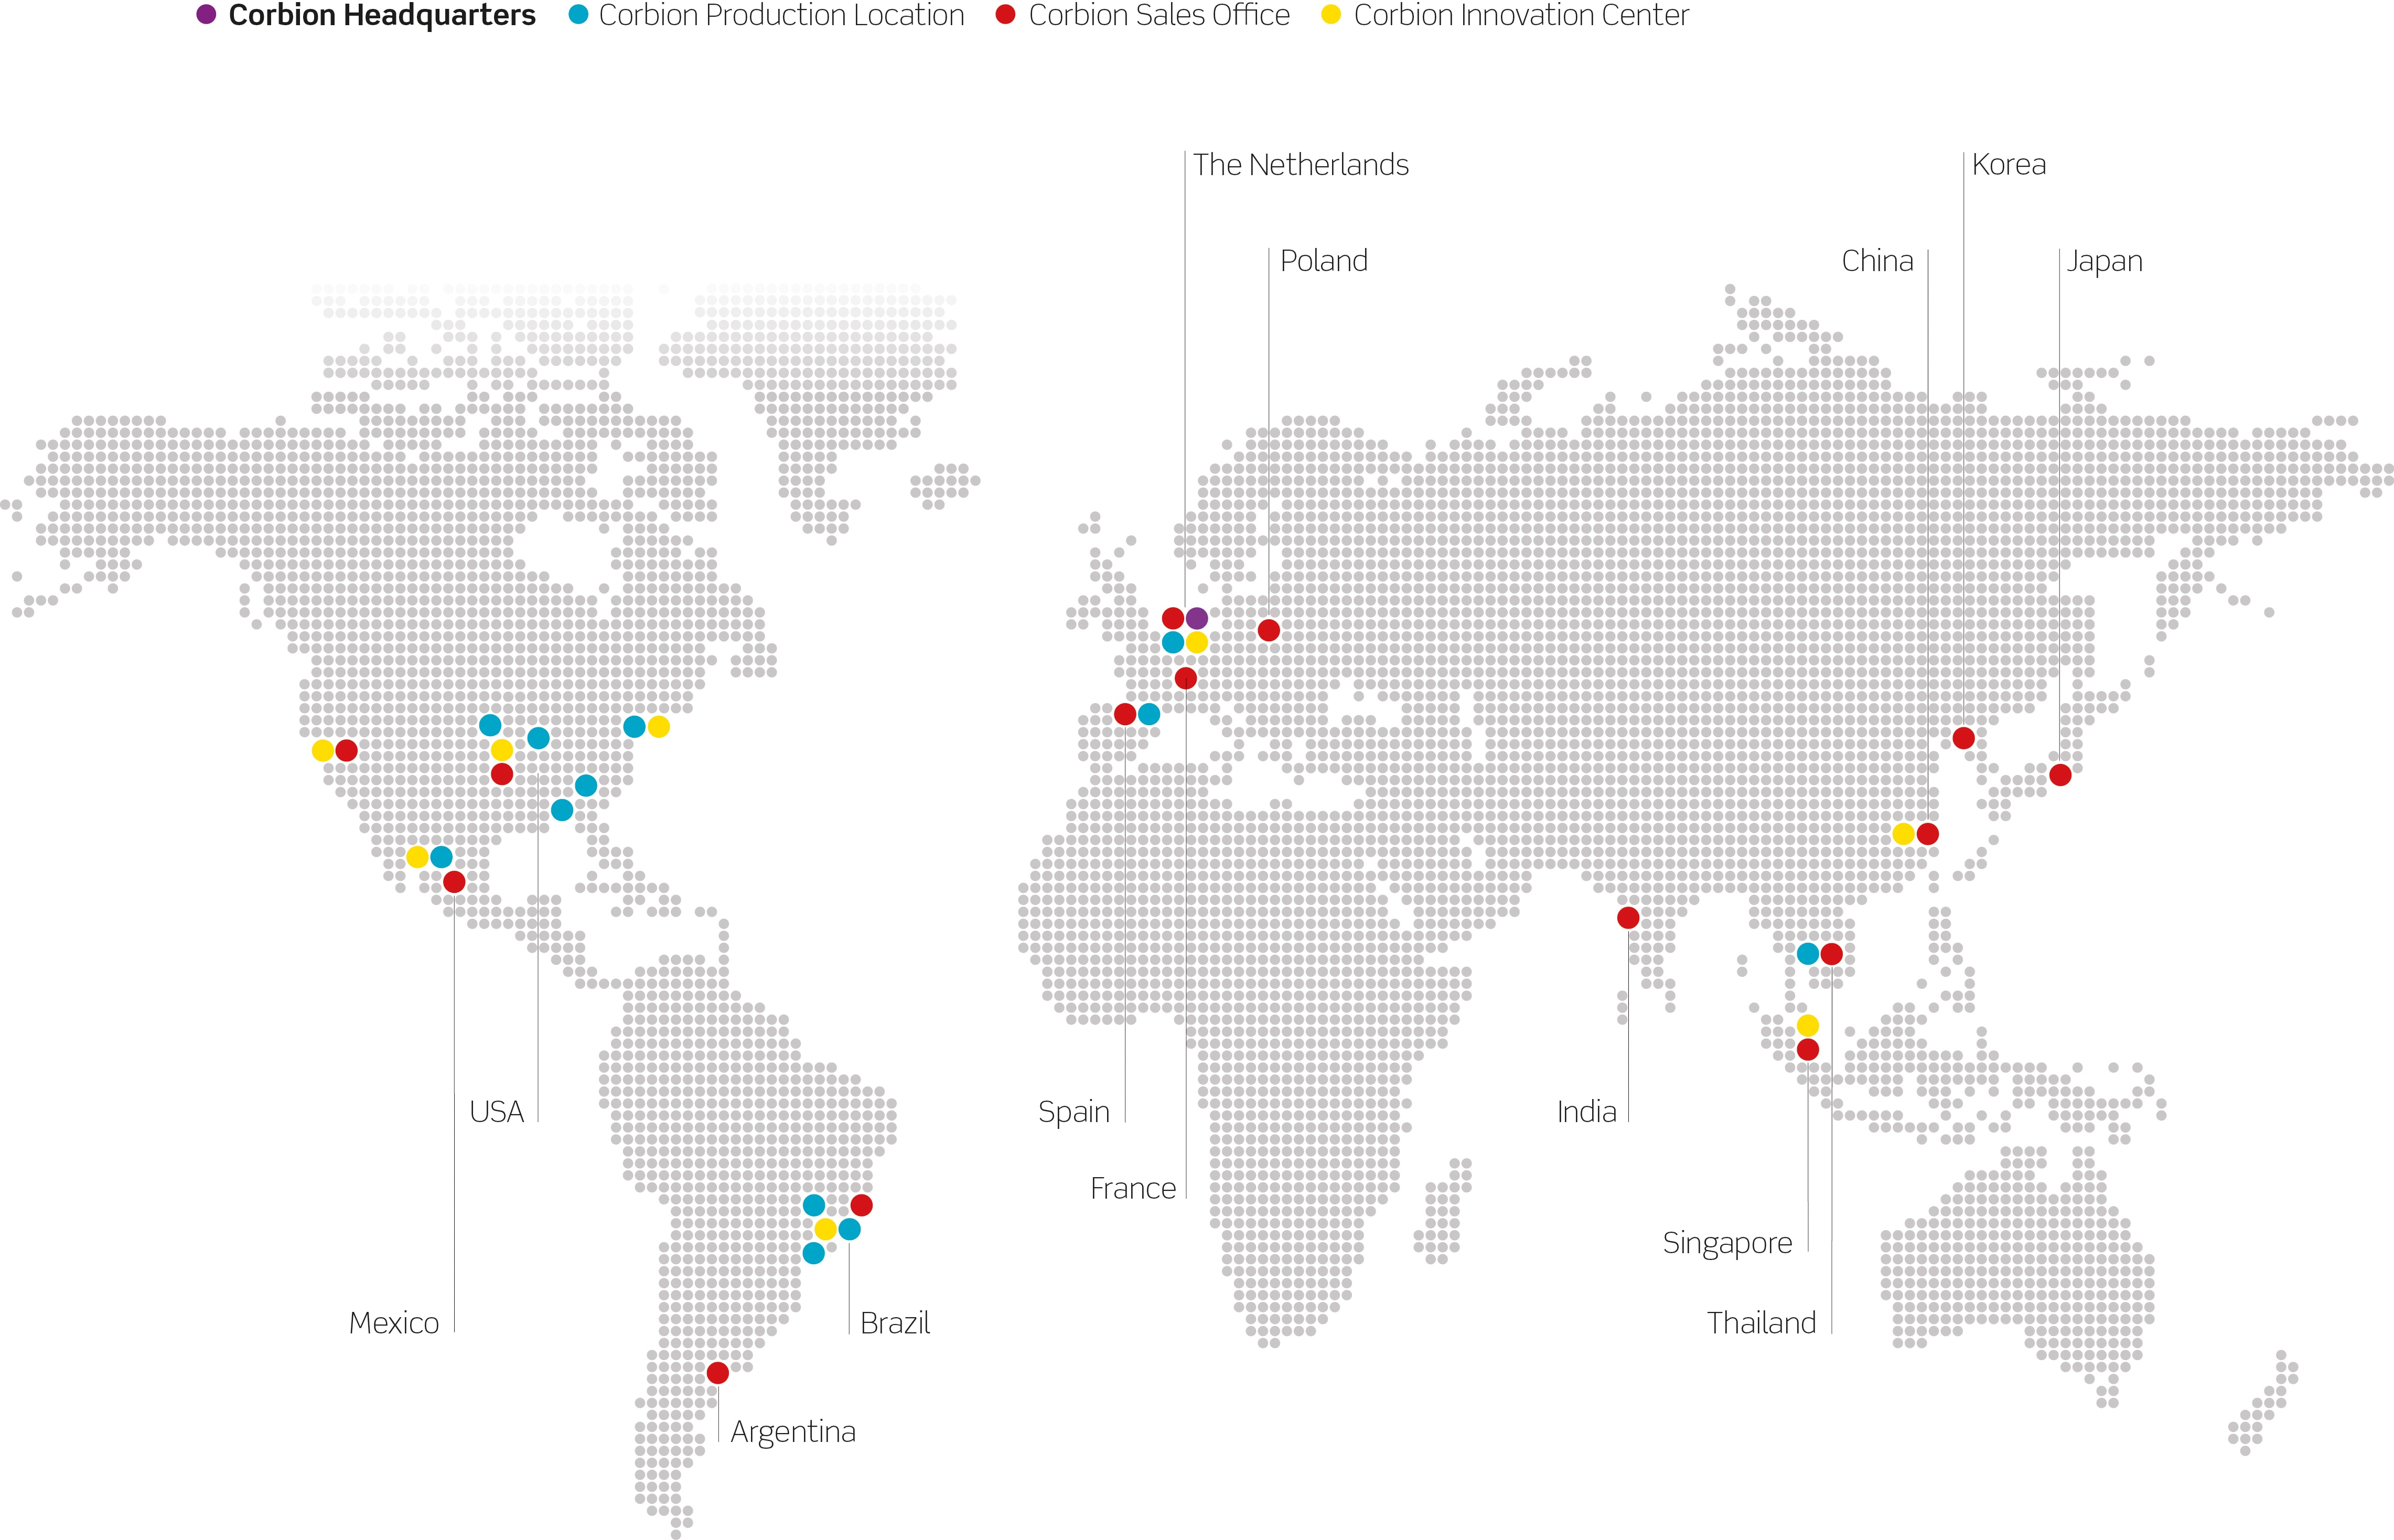
Task: Click the yellow dot on the US west coast
Action: click(x=323, y=750)
